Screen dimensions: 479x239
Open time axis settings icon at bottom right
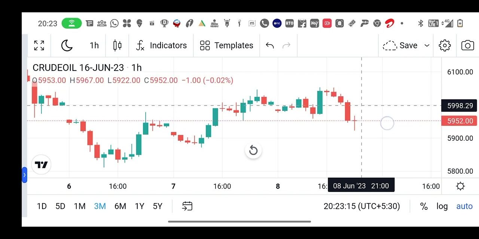coord(460,186)
